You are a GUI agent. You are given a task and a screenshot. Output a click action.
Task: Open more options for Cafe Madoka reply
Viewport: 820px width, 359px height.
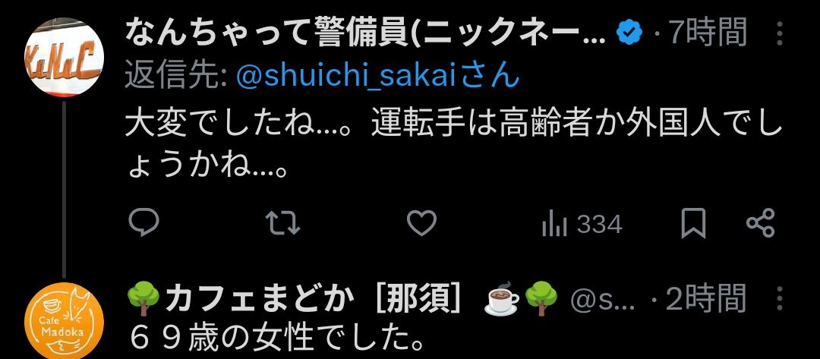point(780,299)
